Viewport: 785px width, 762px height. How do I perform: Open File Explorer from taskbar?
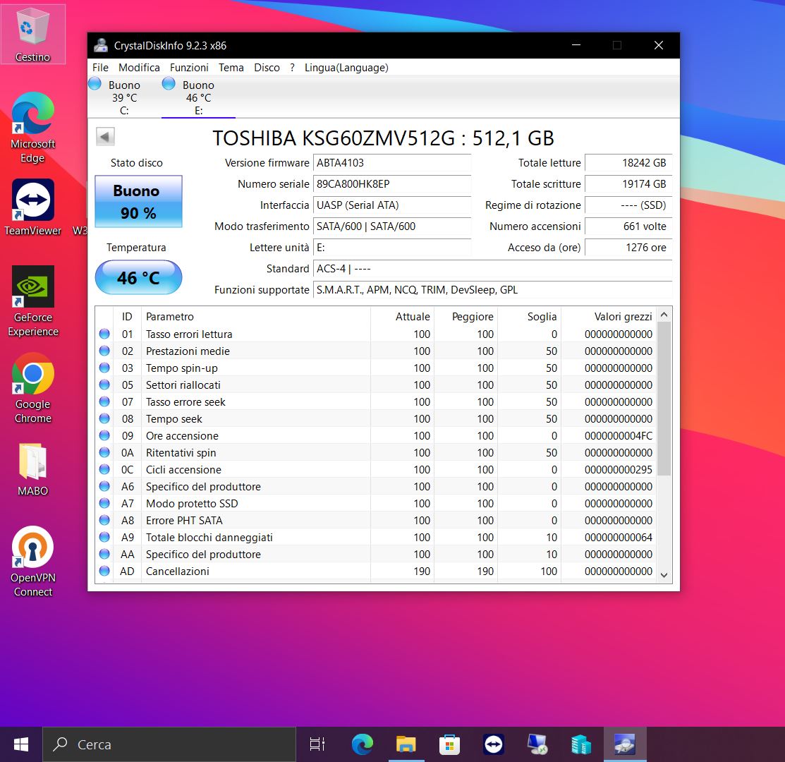click(x=406, y=744)
